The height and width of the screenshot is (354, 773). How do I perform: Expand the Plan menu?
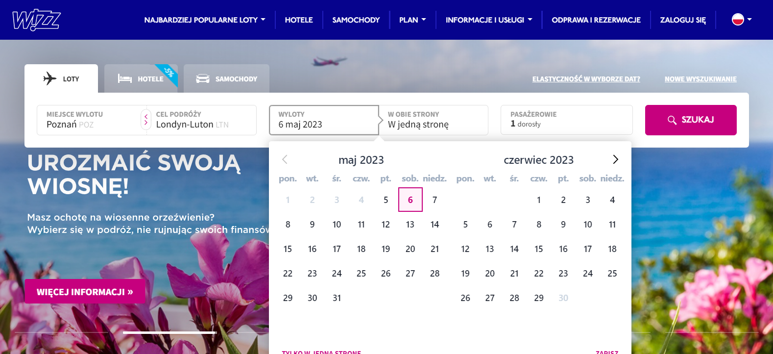[x=412, y=20]
